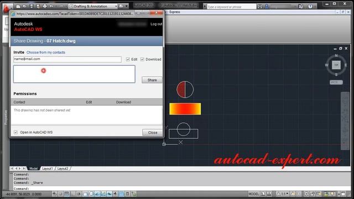The image size is (354, 199).
Task: Click the Workspace Switching gear icon
Action: [306, 194]
